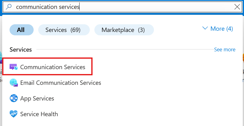Open the Communication Services result
244x126 pixels.
tap(53, 67)
